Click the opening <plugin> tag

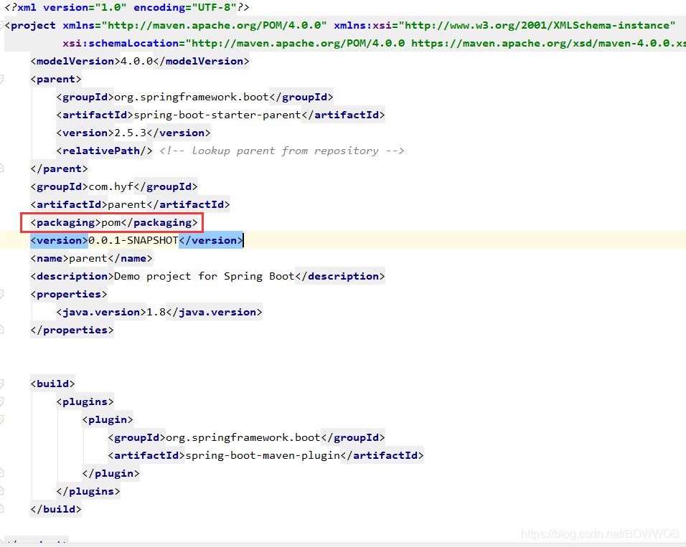(108, 420)
